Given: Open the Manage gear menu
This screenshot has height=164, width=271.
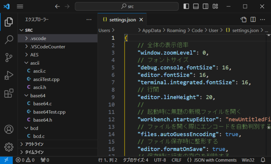Looking at the screenshot, I should pyautogui.click(x=9, y=146).
